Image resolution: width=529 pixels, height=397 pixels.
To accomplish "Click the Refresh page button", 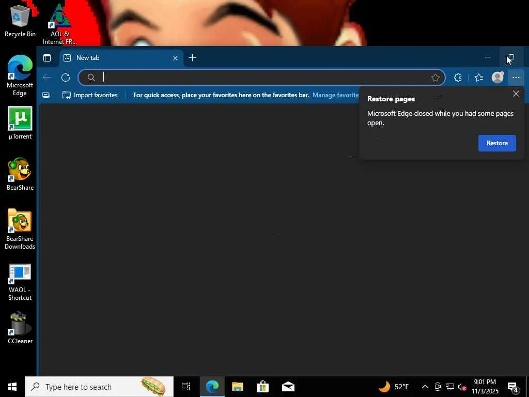I will (x=66, y=78).
